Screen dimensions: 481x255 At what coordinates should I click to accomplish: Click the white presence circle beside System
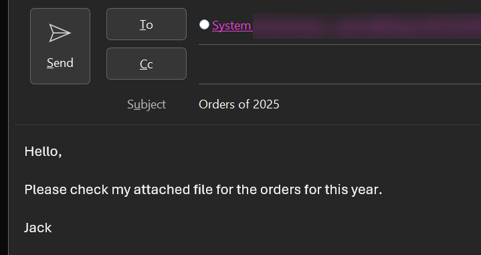(204, 25)
